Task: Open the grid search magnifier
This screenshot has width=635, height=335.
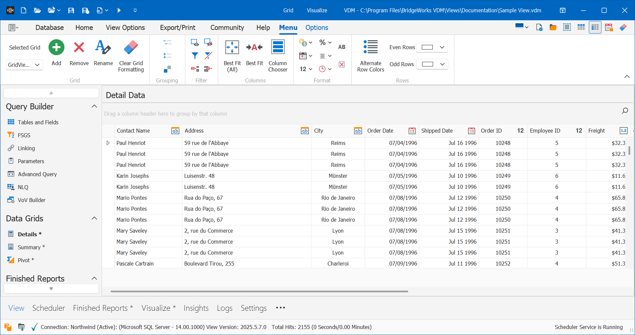Action: click(x=625, y=111)
